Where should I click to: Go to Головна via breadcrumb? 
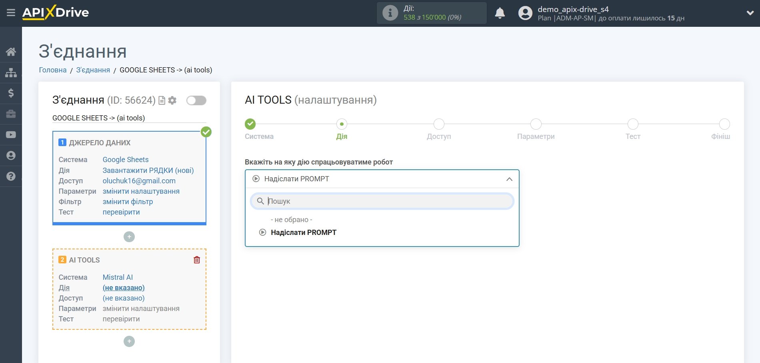(52, 70)
